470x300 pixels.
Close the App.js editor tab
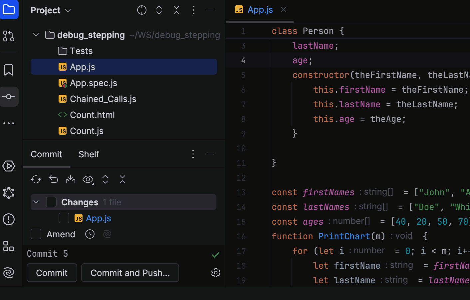click(283, 9)
